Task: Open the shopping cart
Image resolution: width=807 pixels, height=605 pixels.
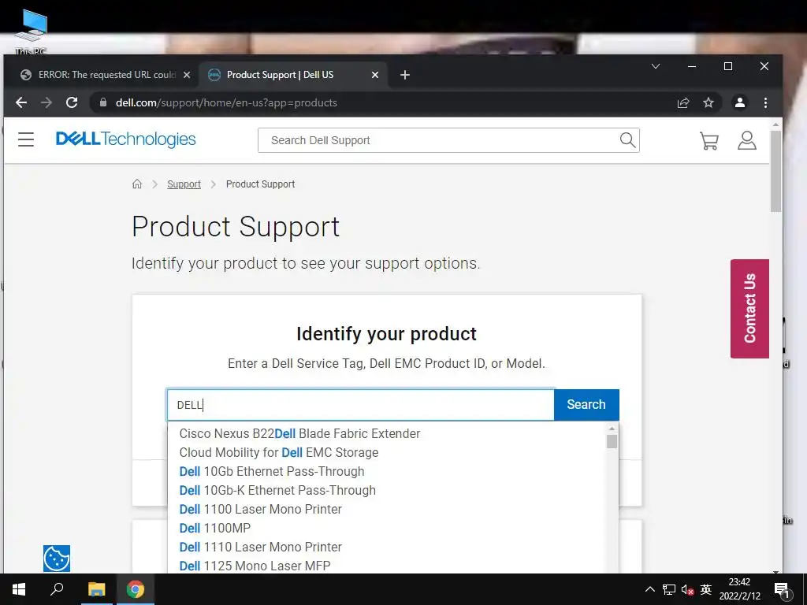Action: (708, 140)
